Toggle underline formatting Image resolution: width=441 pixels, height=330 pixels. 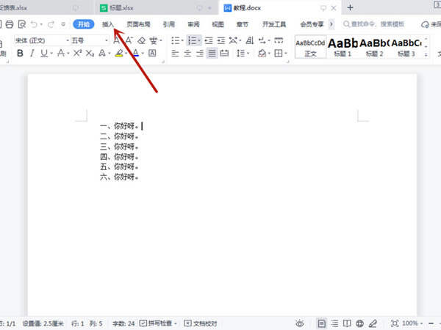point(44,53)
